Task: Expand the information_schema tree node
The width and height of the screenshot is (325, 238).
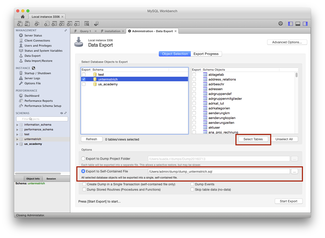Action: point(17,125)
